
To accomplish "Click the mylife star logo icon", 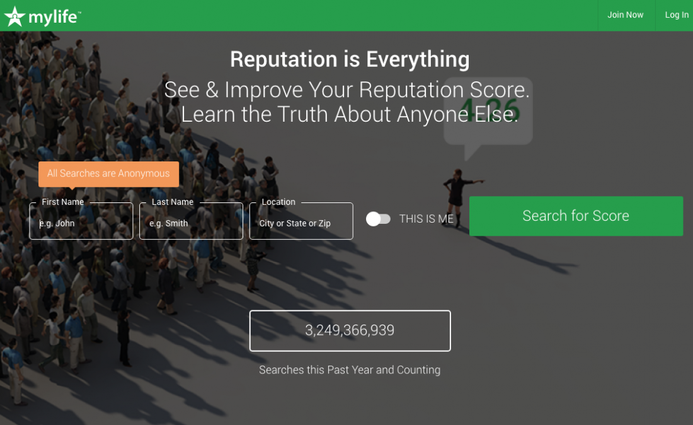I will pos(14,16).
